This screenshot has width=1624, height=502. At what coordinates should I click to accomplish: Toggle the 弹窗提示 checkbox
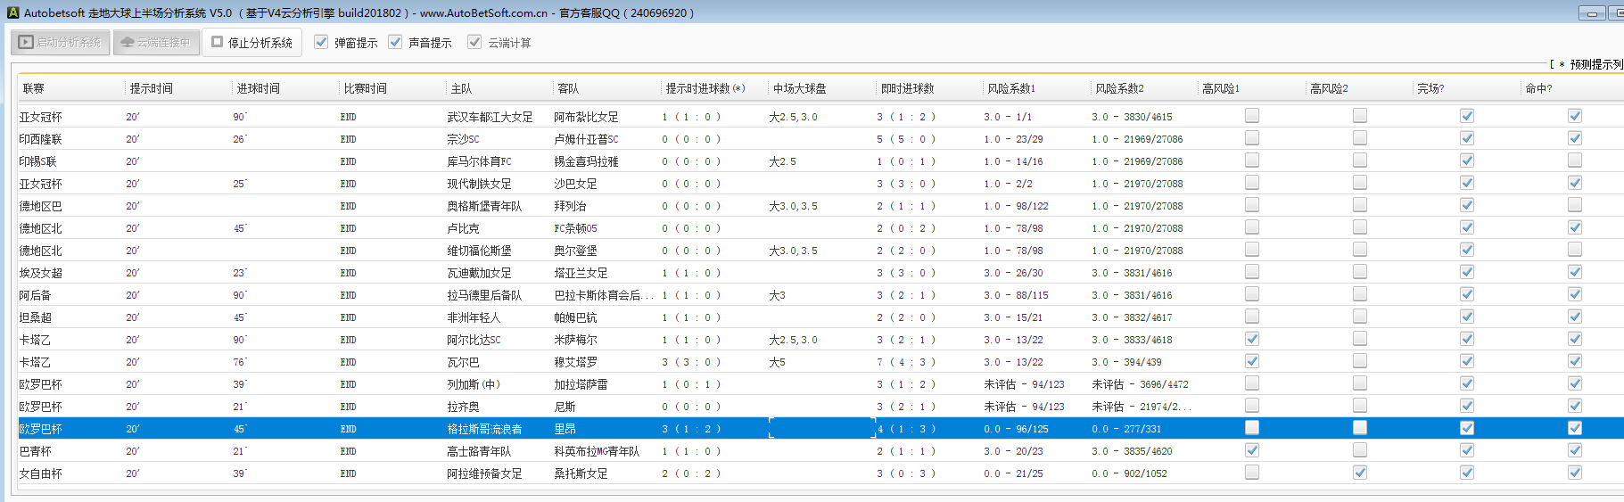[x=322, y=42]
